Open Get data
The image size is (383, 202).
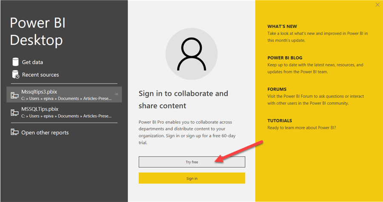click(32, 62)
